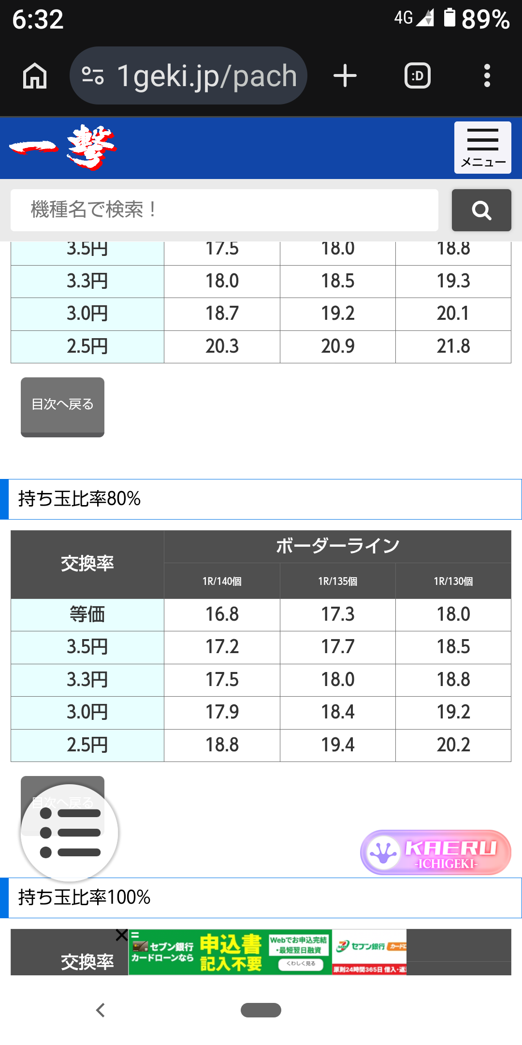Open the floating table-of-contents list icon
522x1045 pixels.
tap(70, 833)
